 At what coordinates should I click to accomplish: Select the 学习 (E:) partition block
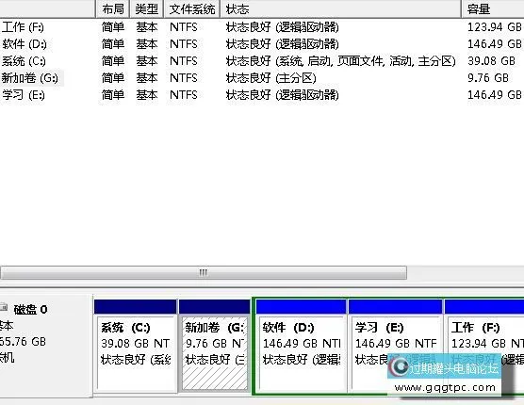[x=395, y=346]
